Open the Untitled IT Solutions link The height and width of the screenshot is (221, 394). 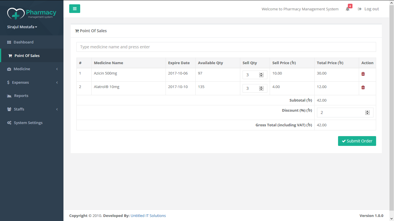148,216
